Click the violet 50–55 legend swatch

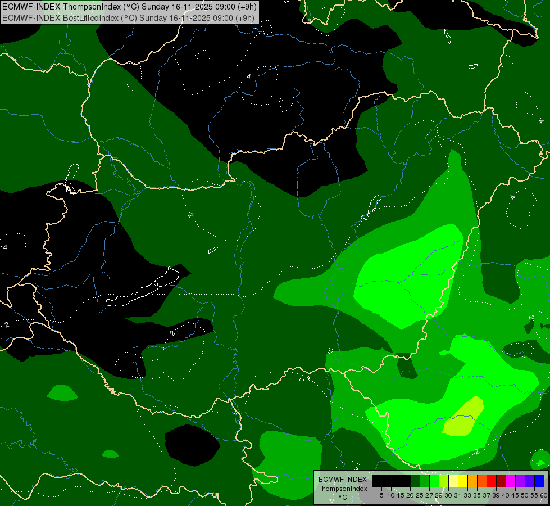pyautogui.click(x=530, y=481)
